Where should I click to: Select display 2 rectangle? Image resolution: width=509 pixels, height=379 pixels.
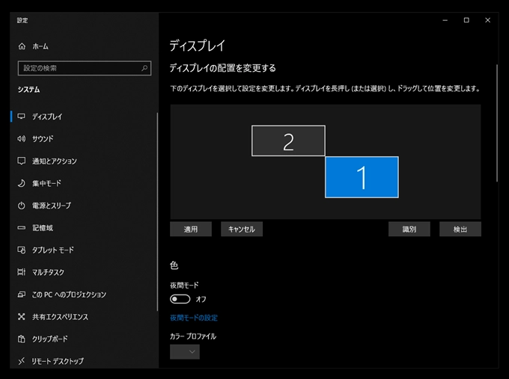pyautogui.click(x=288, y=141)
